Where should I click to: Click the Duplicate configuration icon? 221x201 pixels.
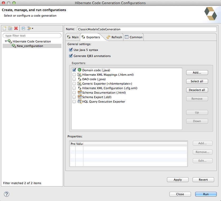click(10, 28)
